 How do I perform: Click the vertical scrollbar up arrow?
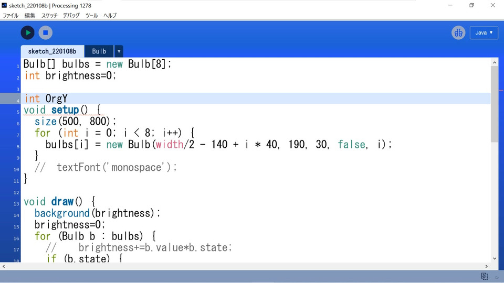pos(495,62)
